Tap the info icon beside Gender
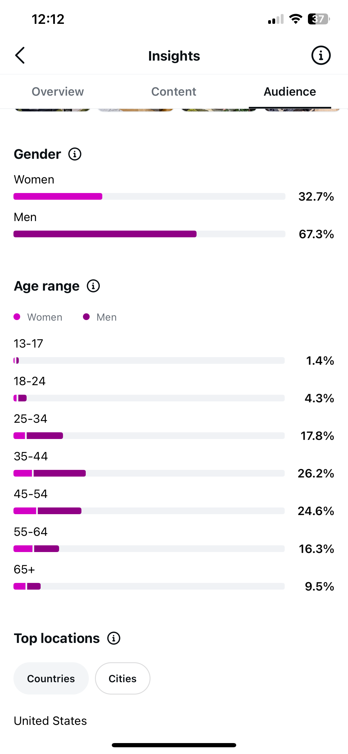The image size is (348, 754). pos(75,154)
